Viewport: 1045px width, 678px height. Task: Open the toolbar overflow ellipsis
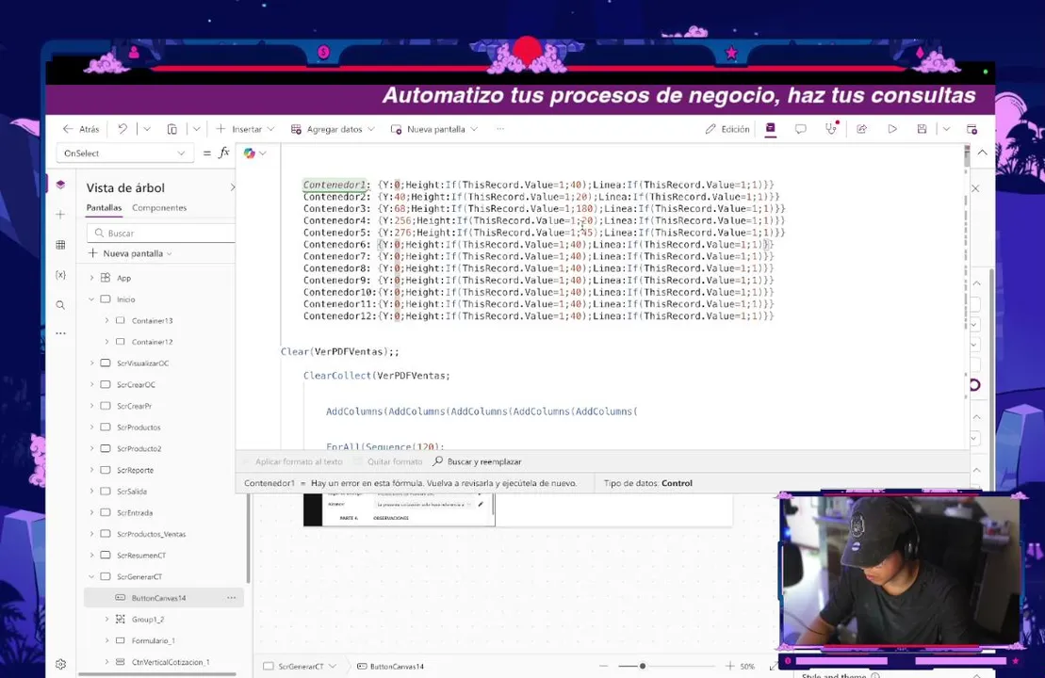point(500,129)
